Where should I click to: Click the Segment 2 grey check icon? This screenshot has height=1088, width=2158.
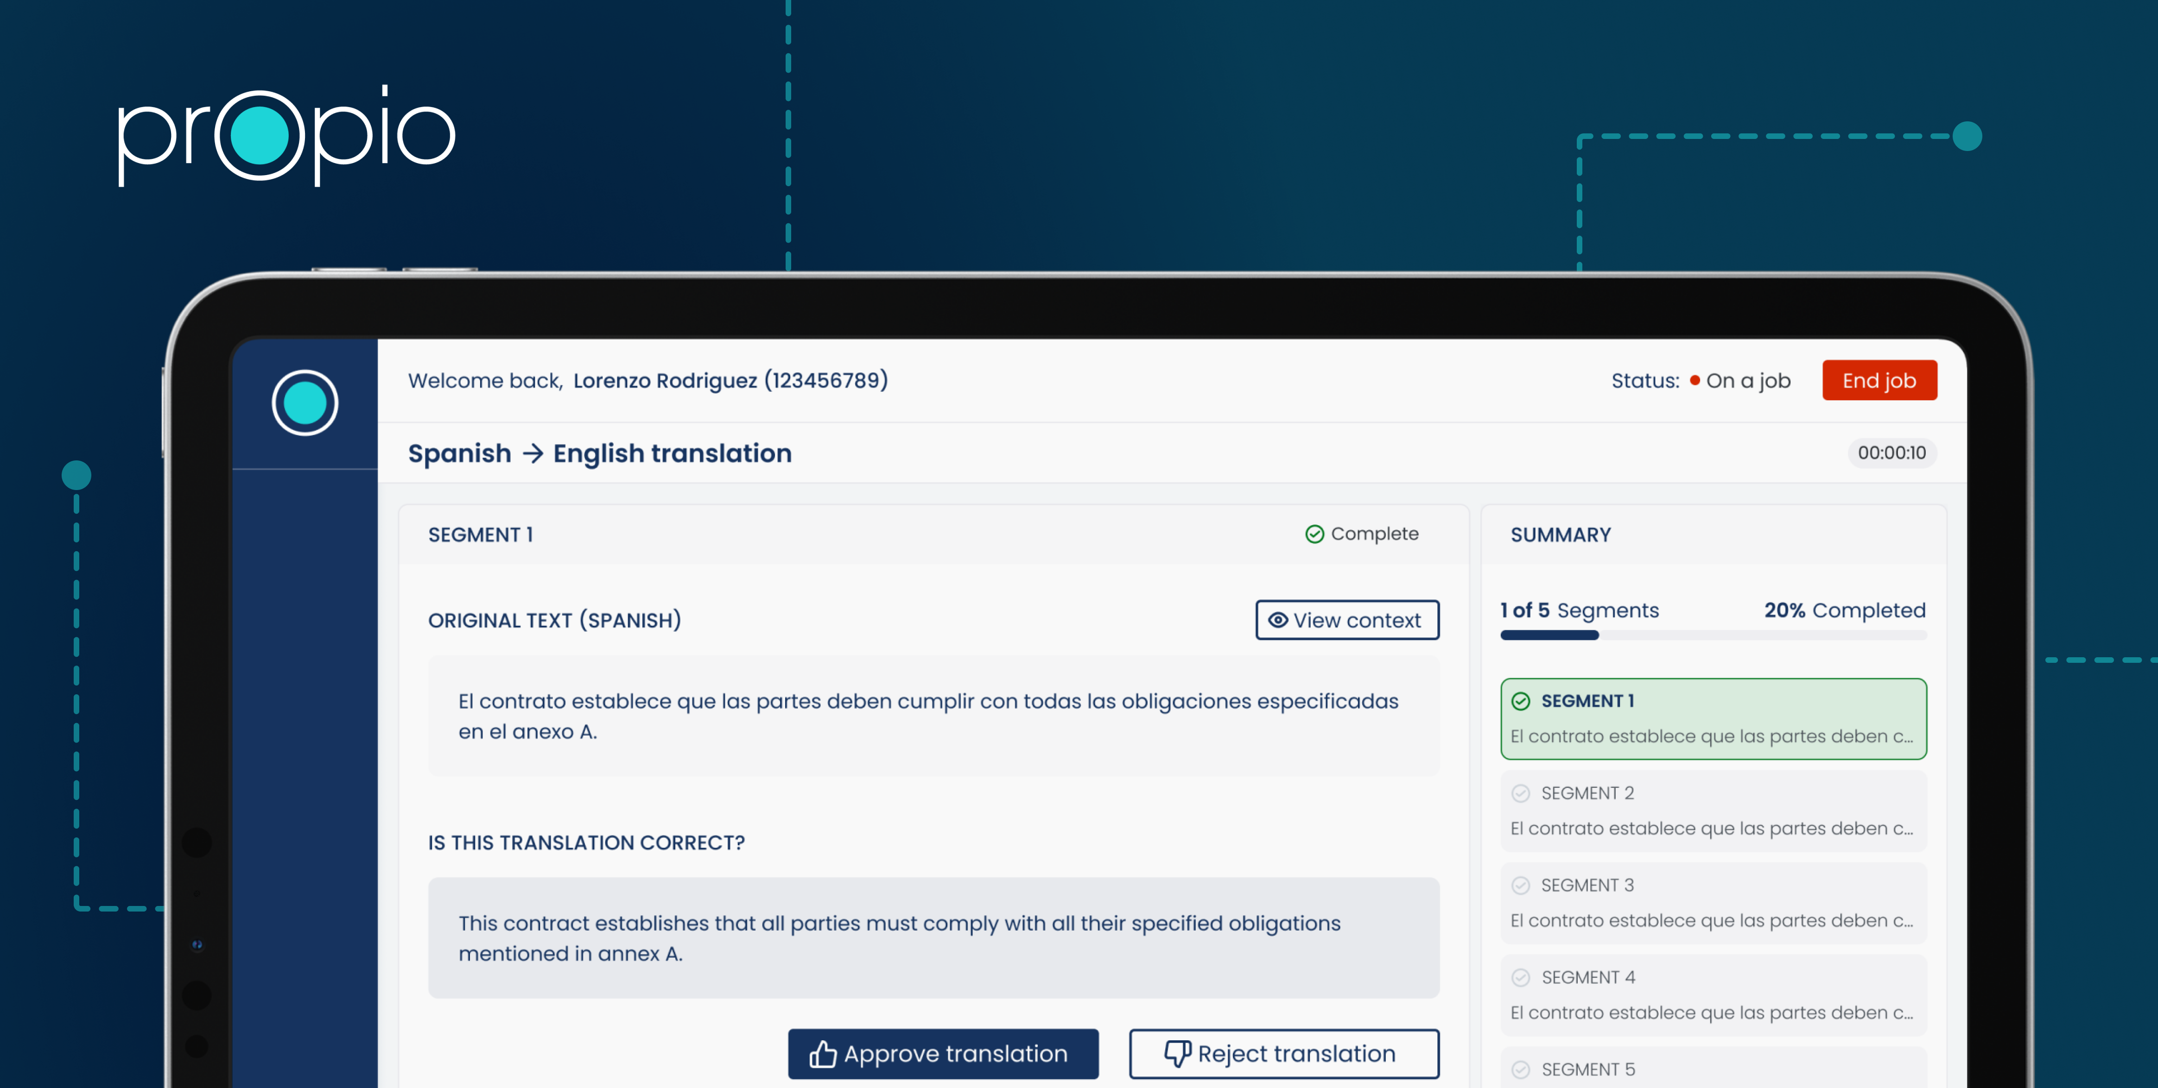tap(1521, 793)
